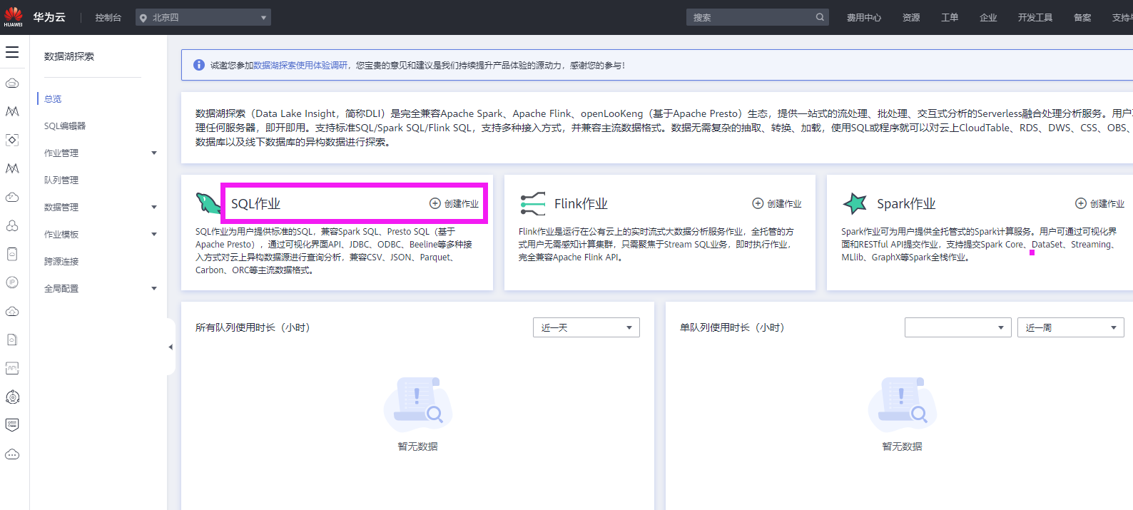Screen dimensions: 1133x510
Task: Click 所有队列使用时长（小时） chart title
Action: point(253,327)
